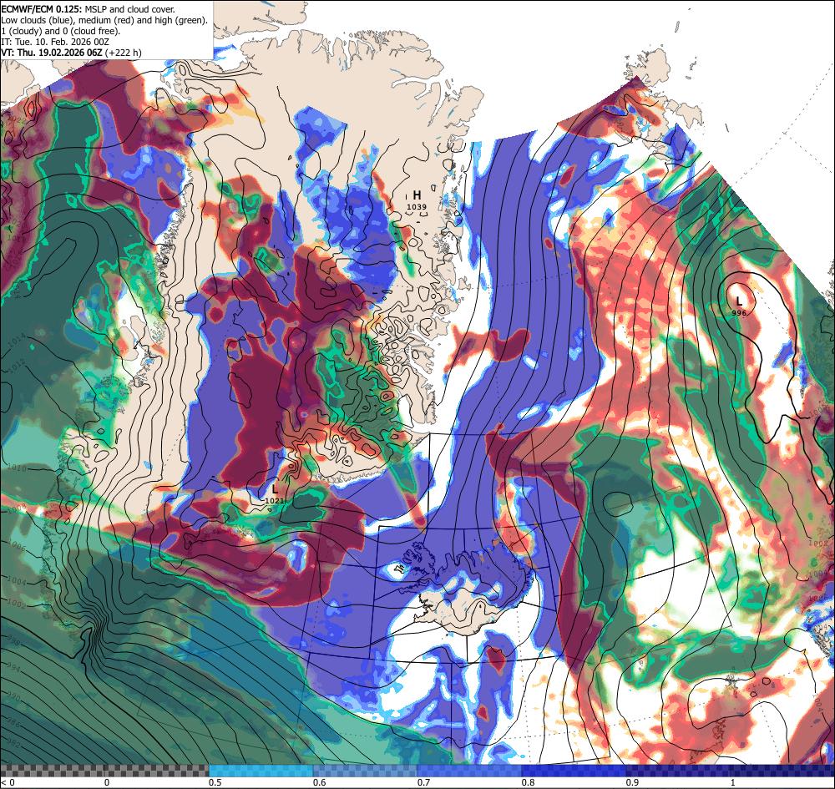
Task: Click the 0.7 to 0.8 blue legend segment
Action: point(469,771)
